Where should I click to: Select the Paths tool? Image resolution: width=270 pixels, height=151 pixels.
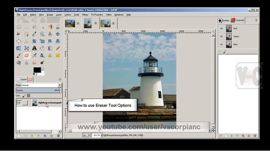pyautogui.click(x=27, y=34)
